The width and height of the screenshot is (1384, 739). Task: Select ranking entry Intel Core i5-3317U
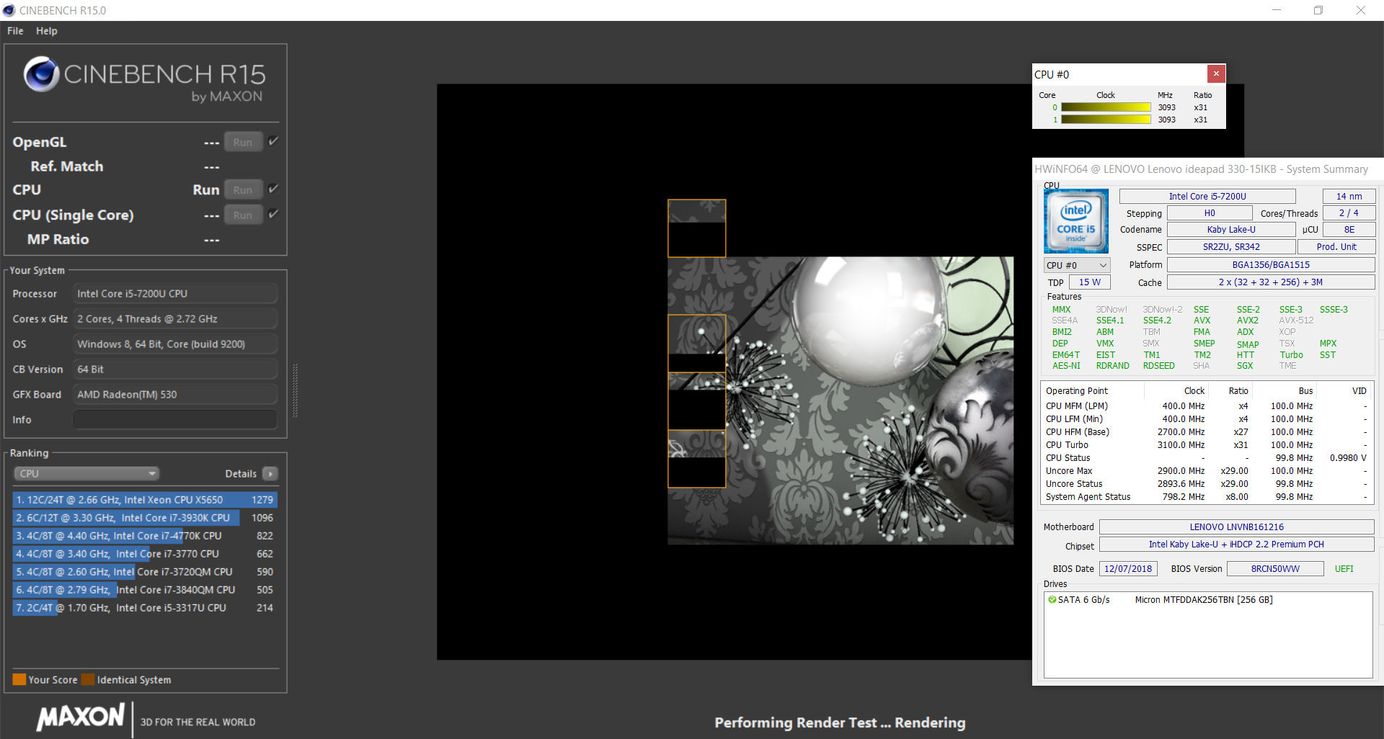click(x=145, y=607)
